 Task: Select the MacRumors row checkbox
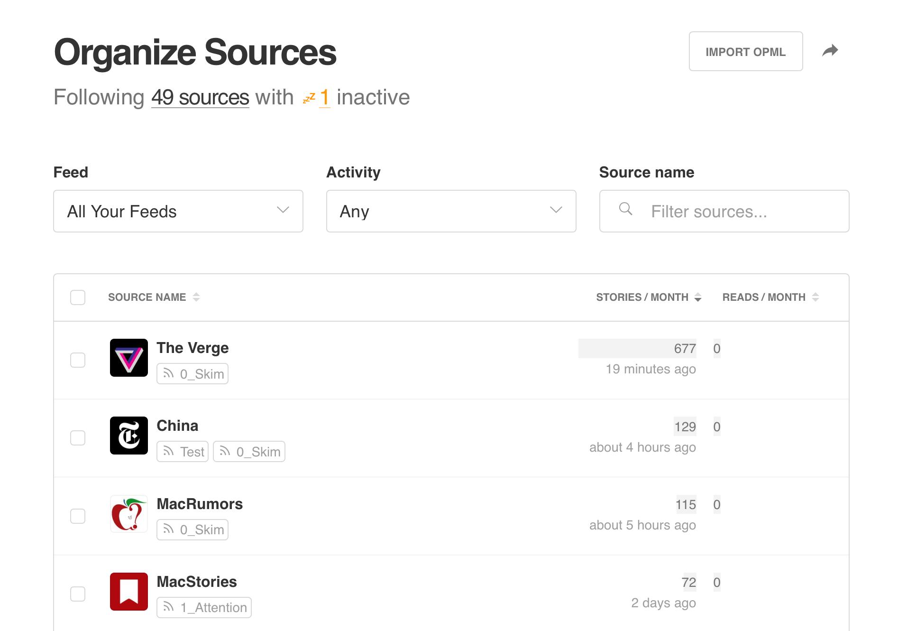(x=78, y=516)
